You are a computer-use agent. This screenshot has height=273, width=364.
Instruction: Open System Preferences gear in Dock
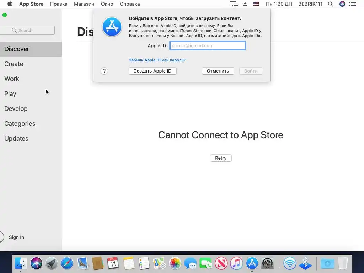pos(267,263)
